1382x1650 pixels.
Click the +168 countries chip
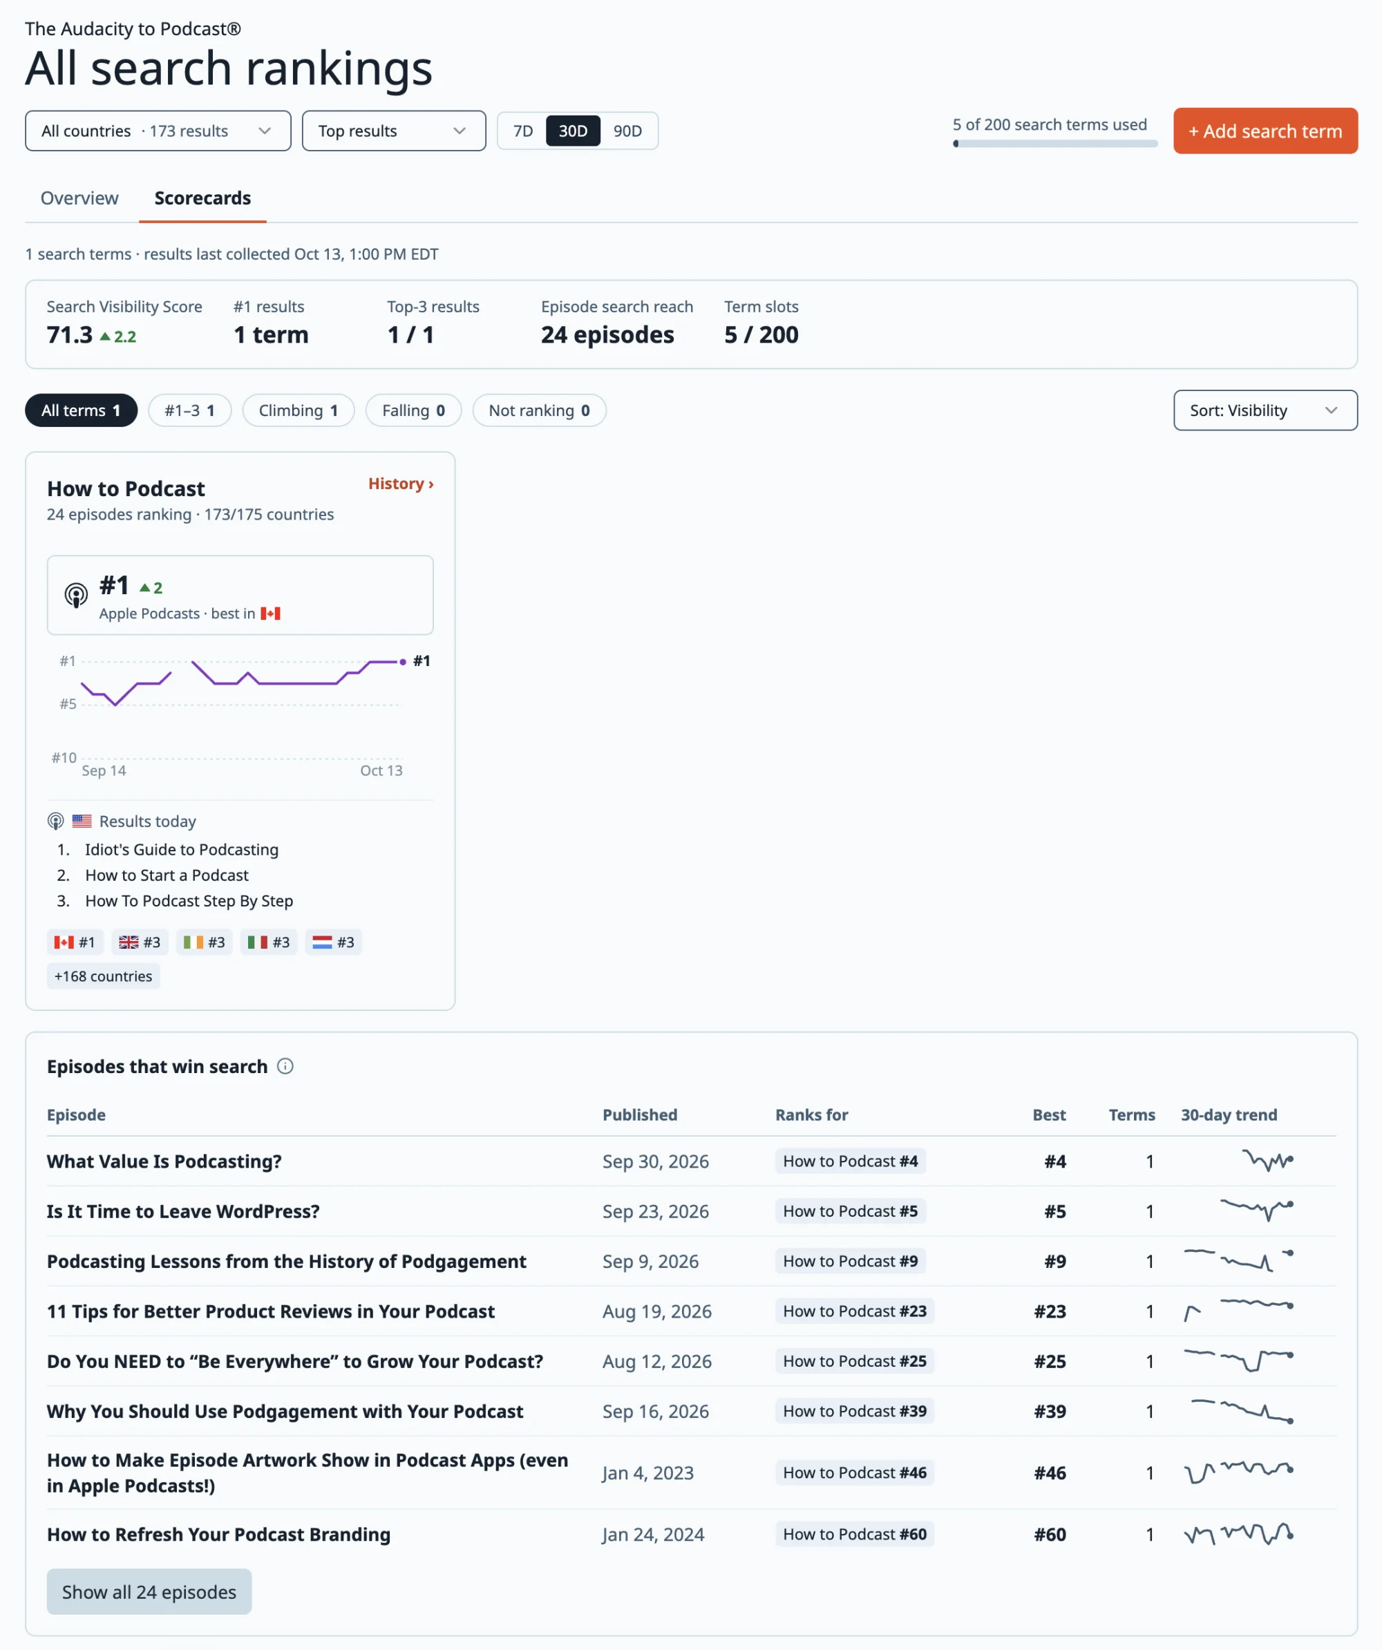(103, 976)
